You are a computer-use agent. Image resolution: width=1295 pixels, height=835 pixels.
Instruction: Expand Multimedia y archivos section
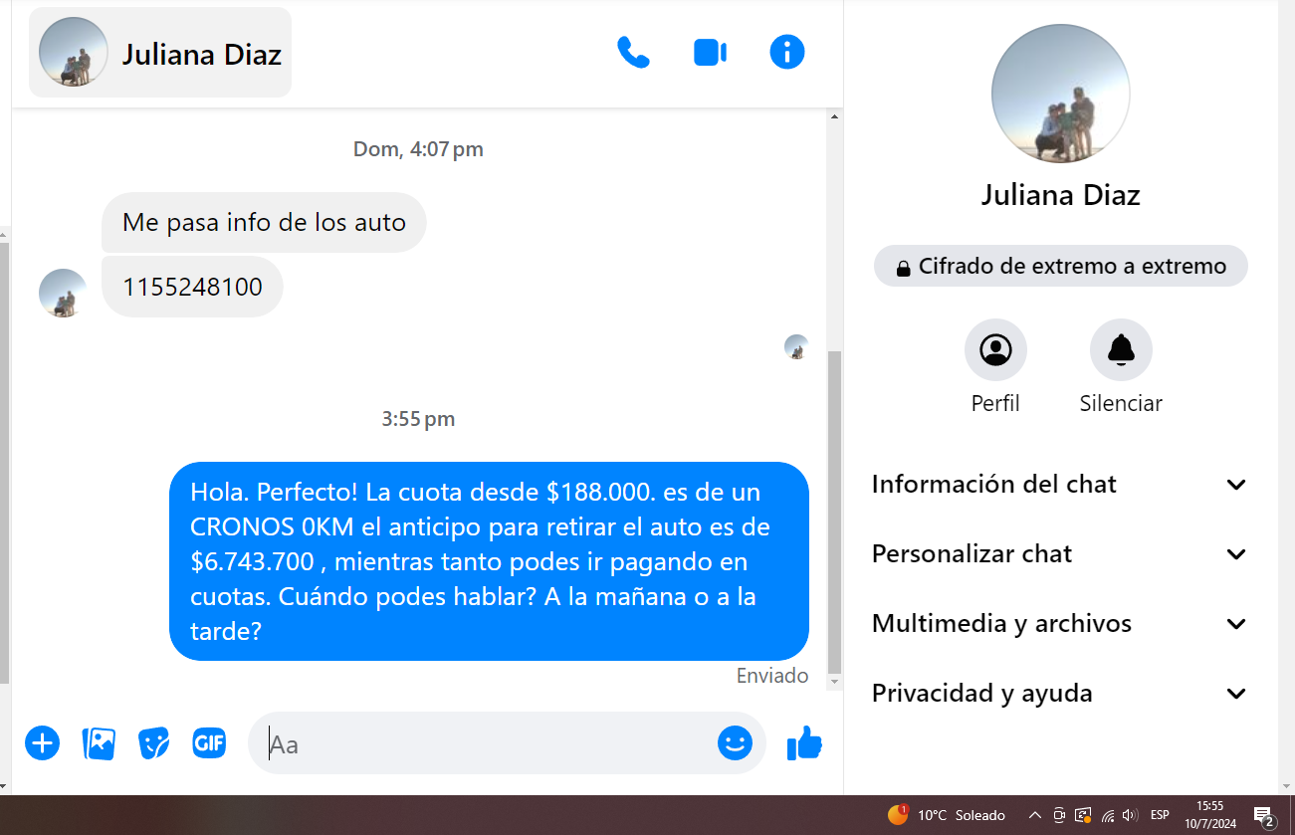pyautogui.click(x=1060, y=624)
